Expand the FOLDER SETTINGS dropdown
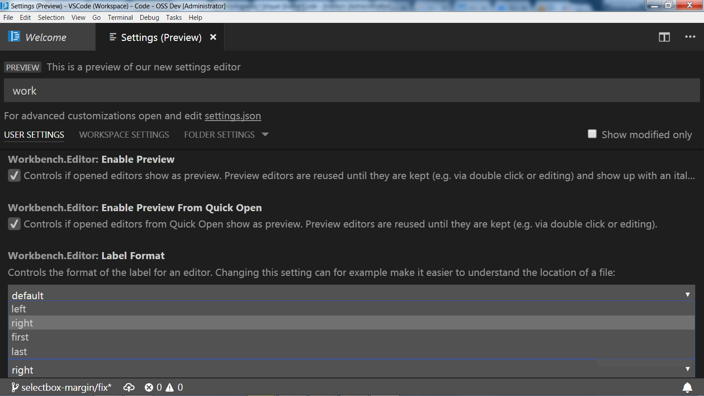This screenshot has height=396, width=704. click(x=266, y=135)
